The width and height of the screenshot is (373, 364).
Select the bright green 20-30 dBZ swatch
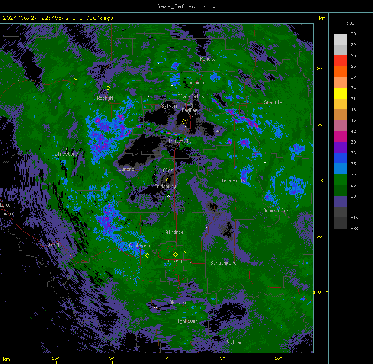(340, 180)
